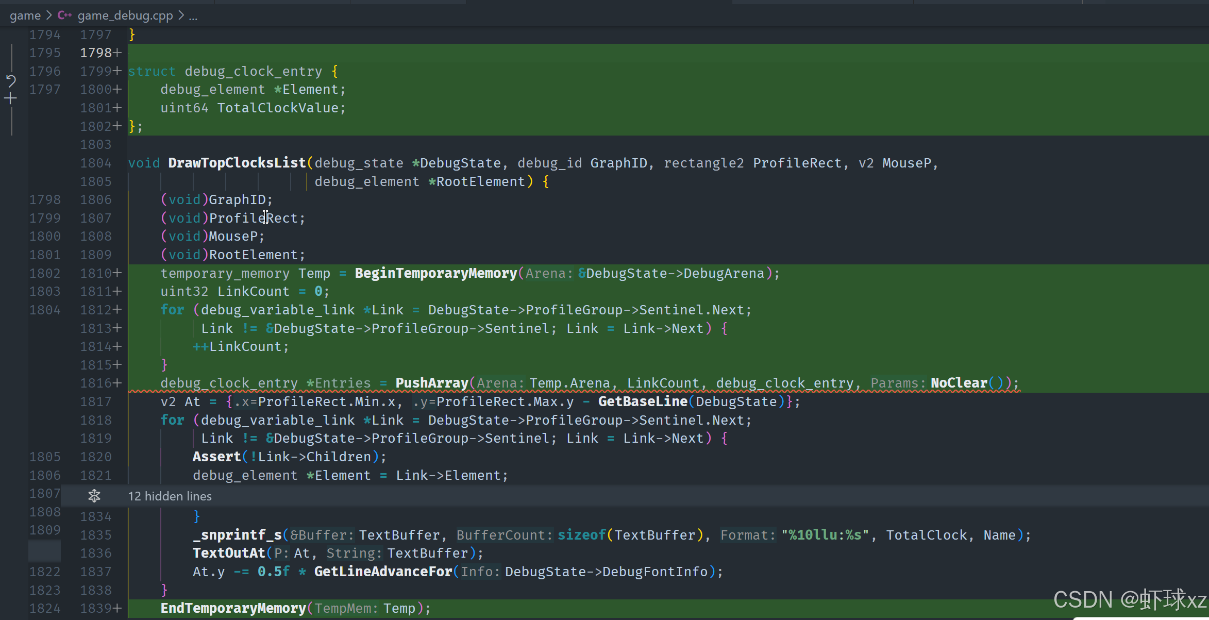Click the plus marker next to line 1810

117,273
